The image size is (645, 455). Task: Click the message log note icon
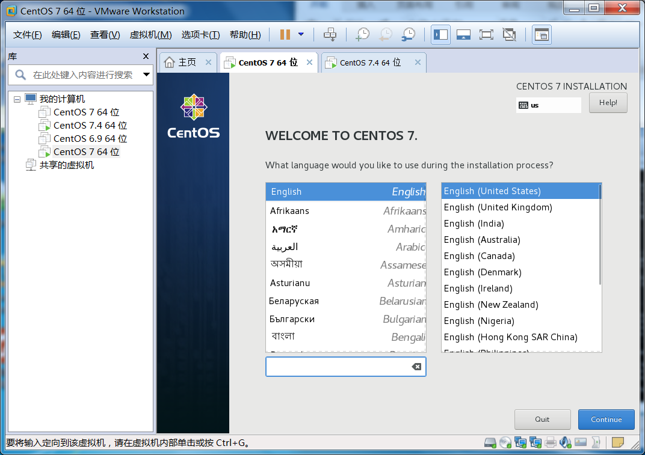click(x=617, y=442)
